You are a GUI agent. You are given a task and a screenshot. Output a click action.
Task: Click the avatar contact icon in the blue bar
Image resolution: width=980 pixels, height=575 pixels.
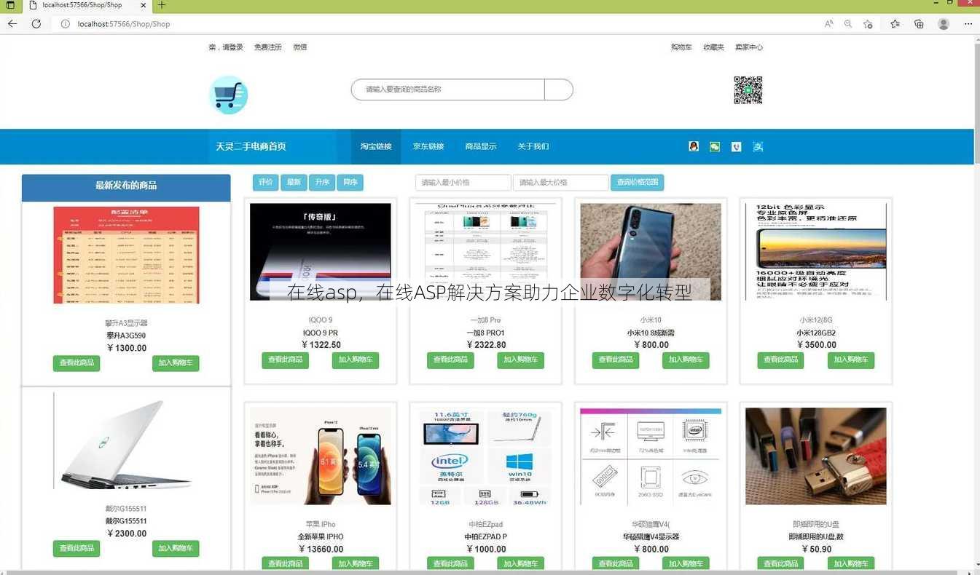coord(694,146)
